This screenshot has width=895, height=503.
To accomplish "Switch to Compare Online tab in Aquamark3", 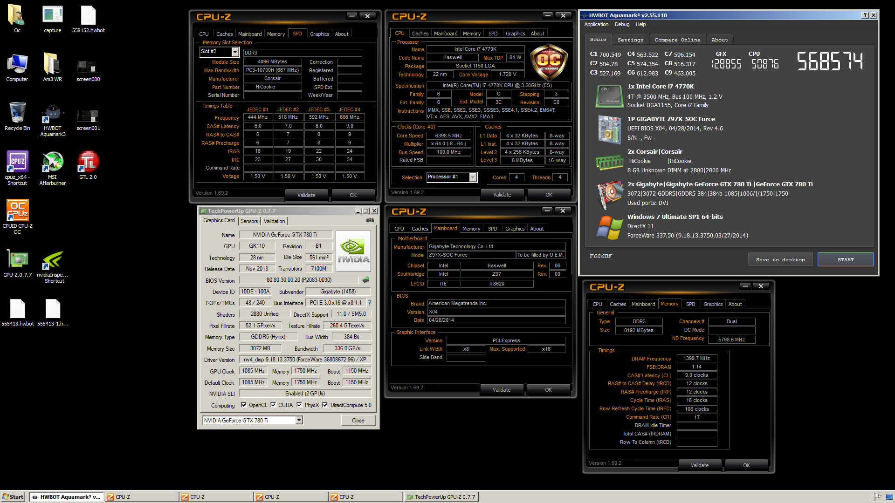I will [677, 40].
